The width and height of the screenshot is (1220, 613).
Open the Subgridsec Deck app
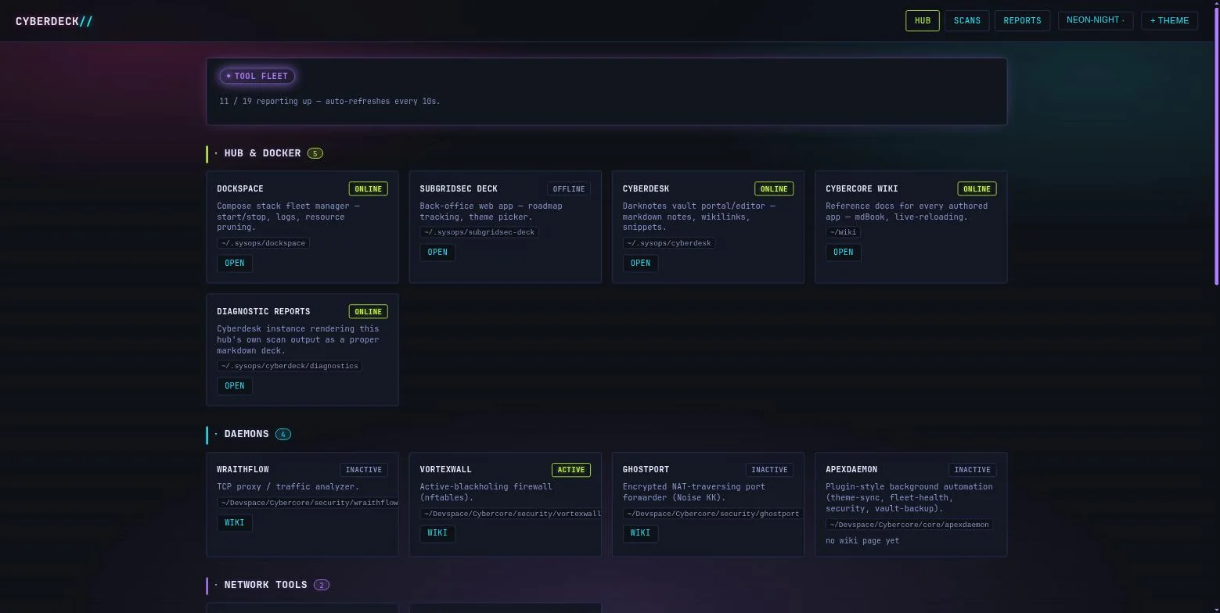(437, 252)
